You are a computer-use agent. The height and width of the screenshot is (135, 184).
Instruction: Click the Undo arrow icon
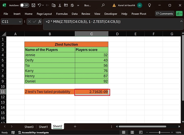tap(39, 5)
